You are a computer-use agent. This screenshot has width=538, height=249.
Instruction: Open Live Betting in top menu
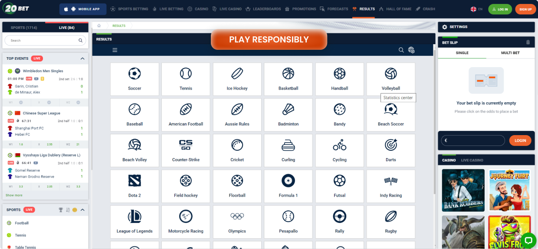tap(168, 9)
